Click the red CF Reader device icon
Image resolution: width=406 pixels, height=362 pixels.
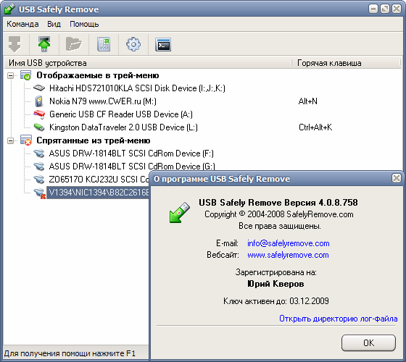(x=39, y=114)
